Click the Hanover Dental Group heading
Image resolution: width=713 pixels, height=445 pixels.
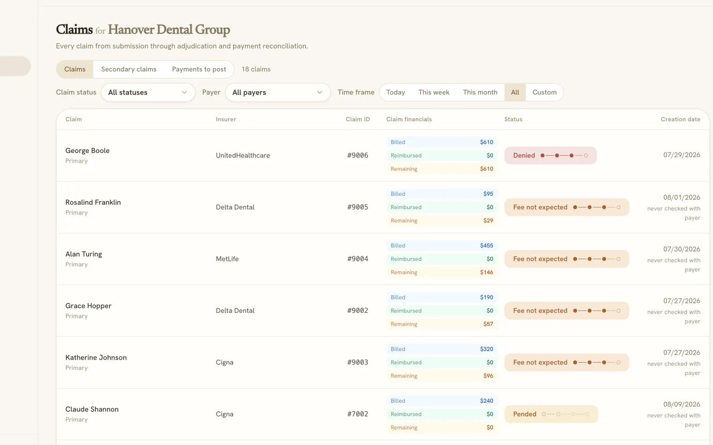pos(169,30)
